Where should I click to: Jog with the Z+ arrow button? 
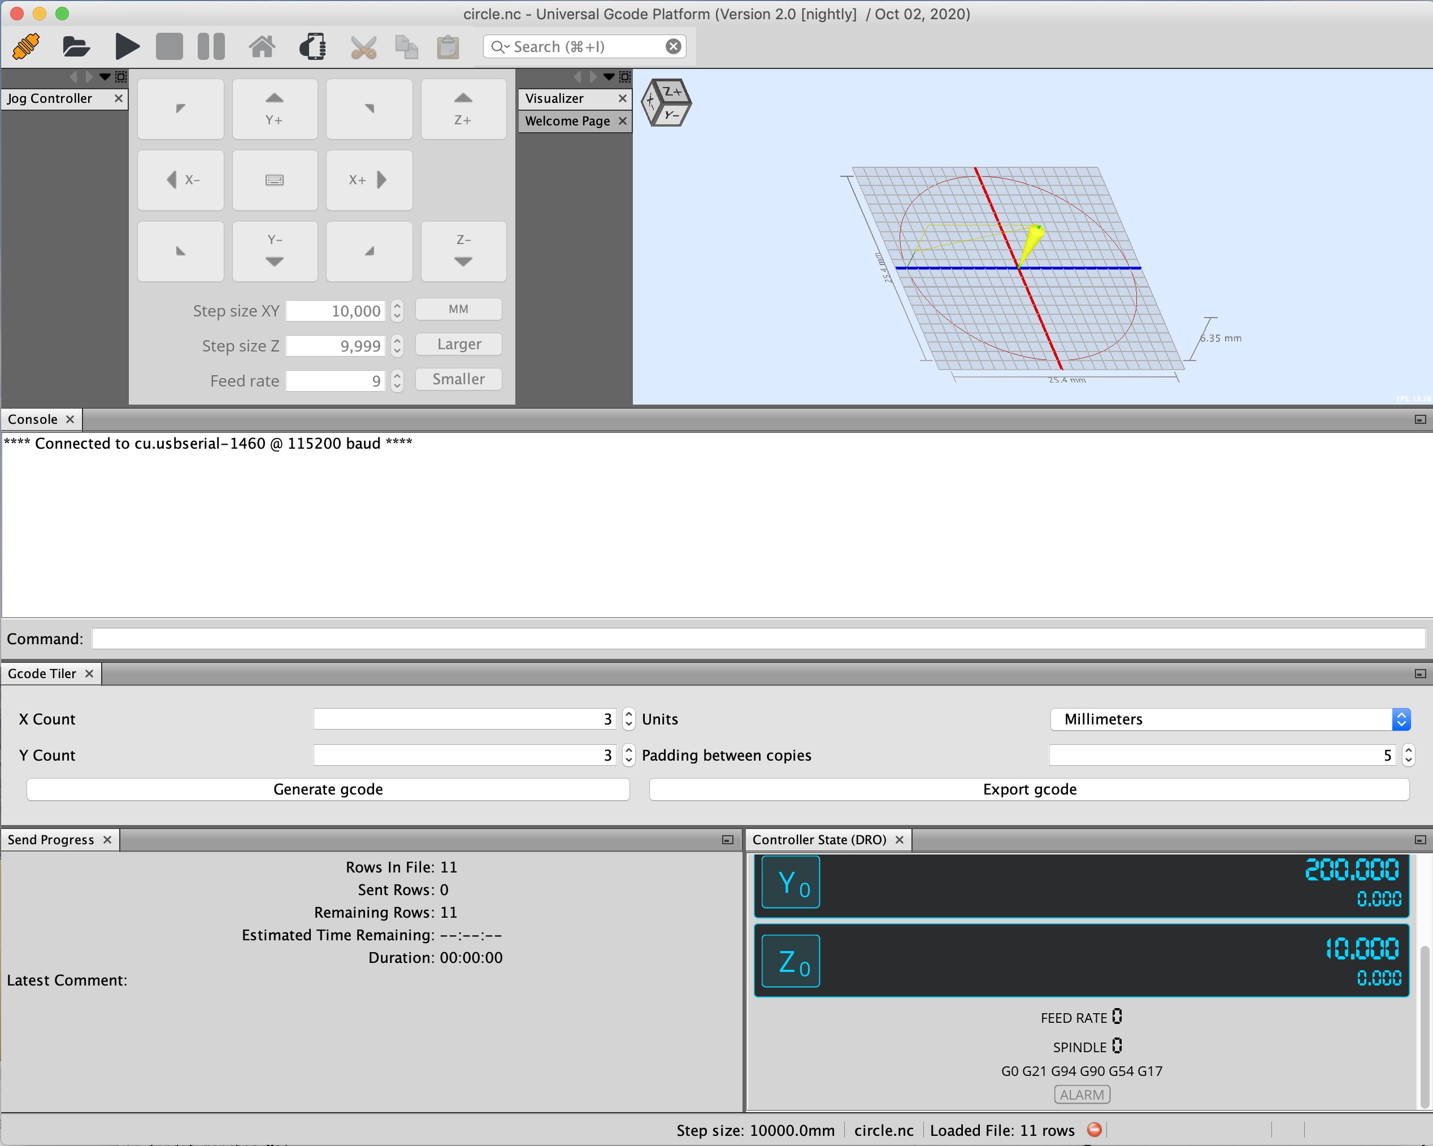[x=463, y=108]
